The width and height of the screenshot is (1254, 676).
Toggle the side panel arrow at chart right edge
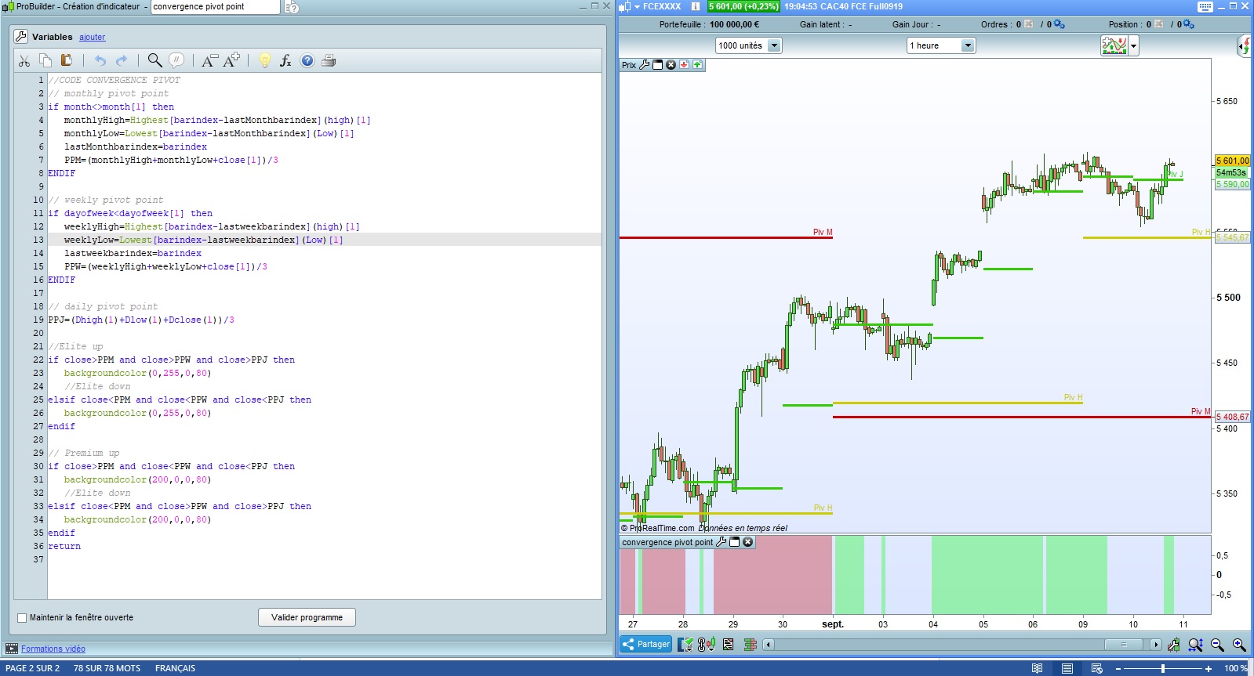[1244, 46]
